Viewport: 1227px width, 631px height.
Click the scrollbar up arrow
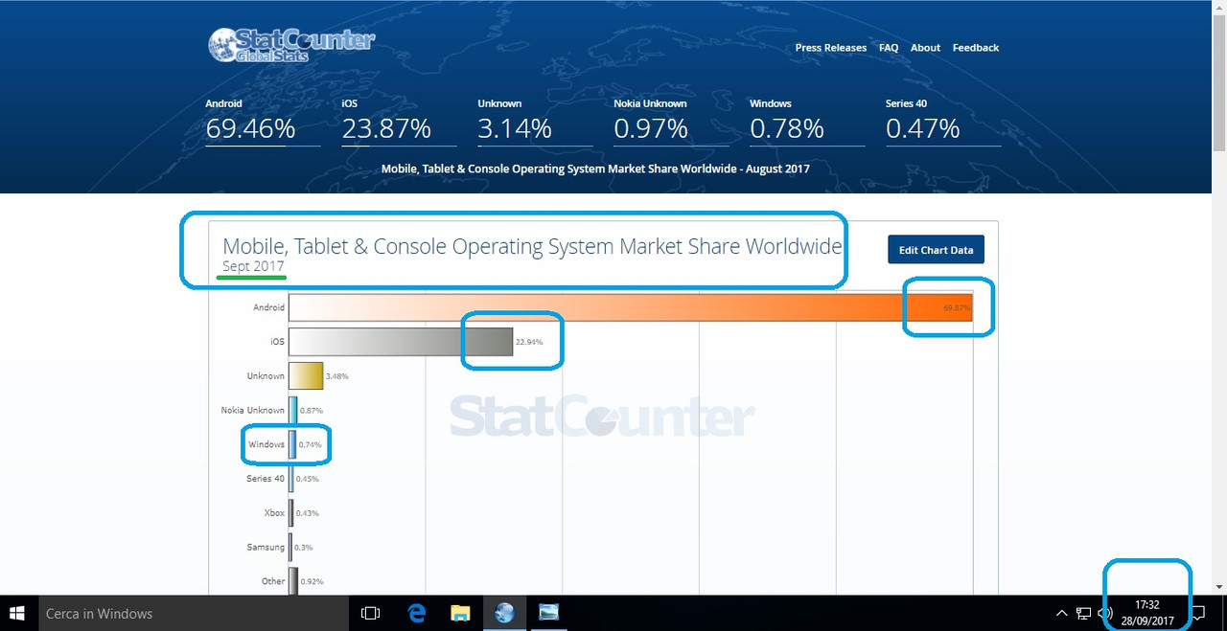[x=1219, y=6]
